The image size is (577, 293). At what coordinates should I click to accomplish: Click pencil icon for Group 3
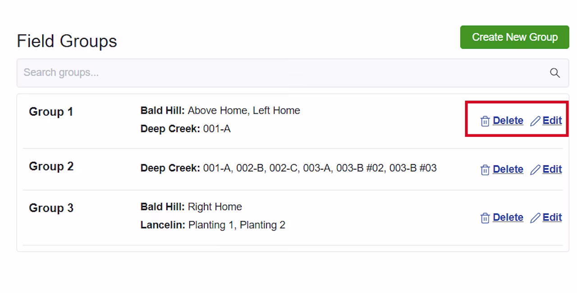[535, 218]
